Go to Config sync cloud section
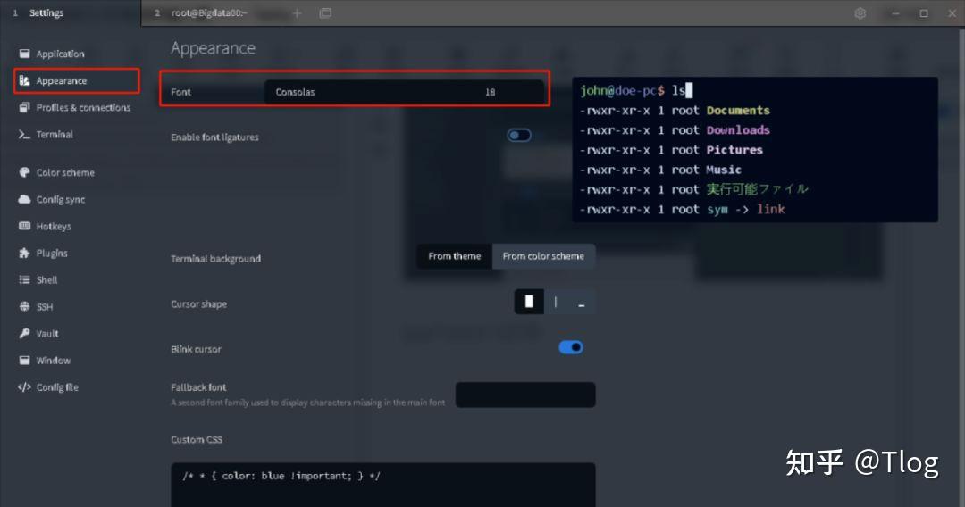Image resolution: width=965 pixels, height=507 pixels. tap(52, 200)
